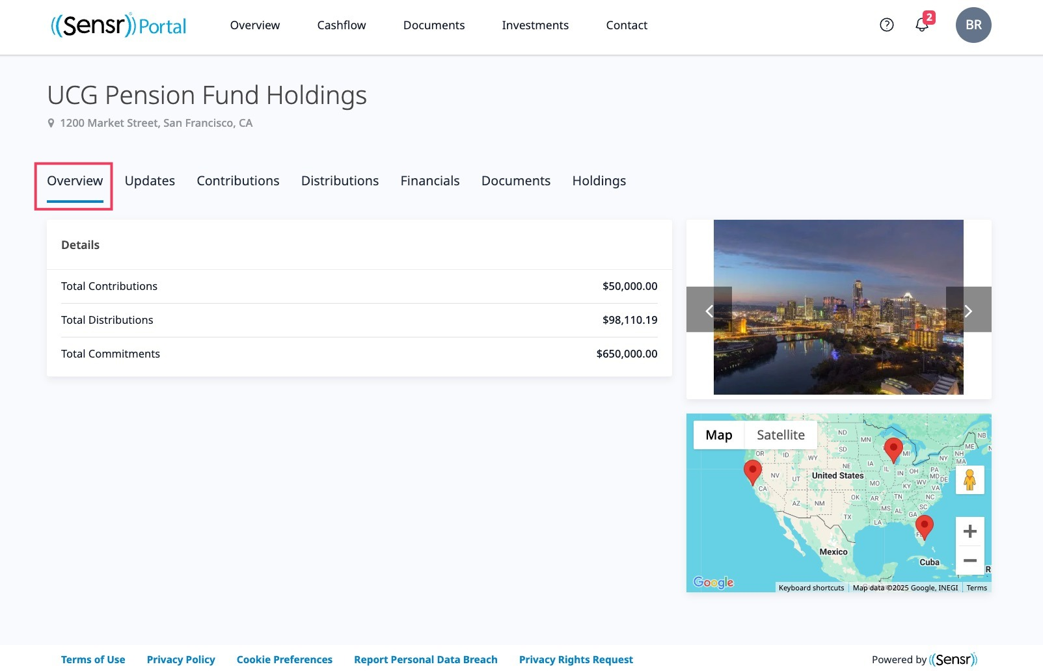This screenshot has width=1043, height=671.
Task: Select the Overview fund tab
Action: coord(75,181)
